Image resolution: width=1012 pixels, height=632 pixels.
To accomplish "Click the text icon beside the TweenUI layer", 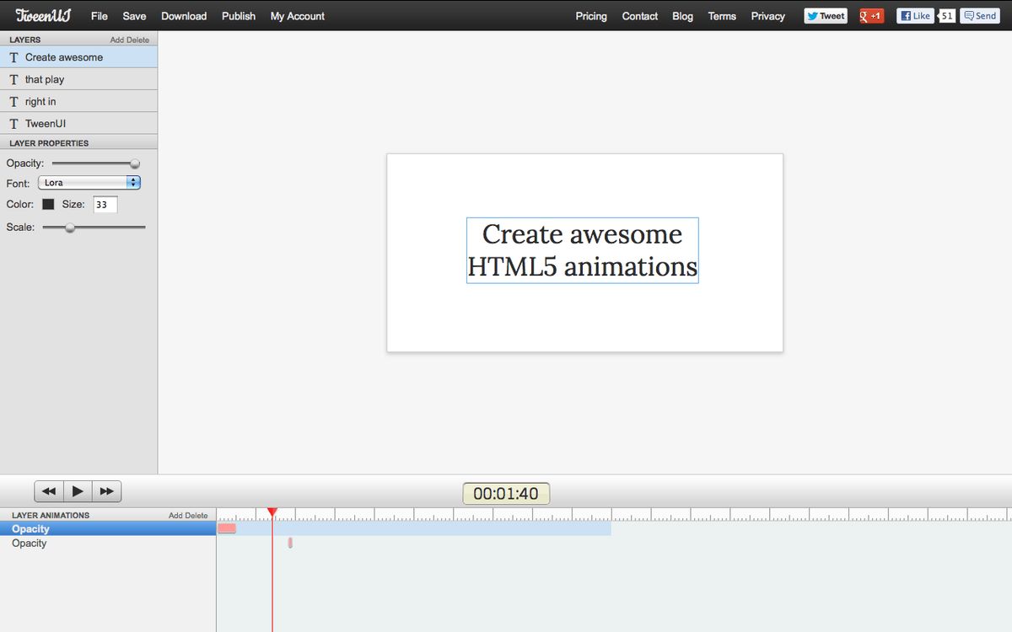I will pyautogui.click(x=14, y=122).
